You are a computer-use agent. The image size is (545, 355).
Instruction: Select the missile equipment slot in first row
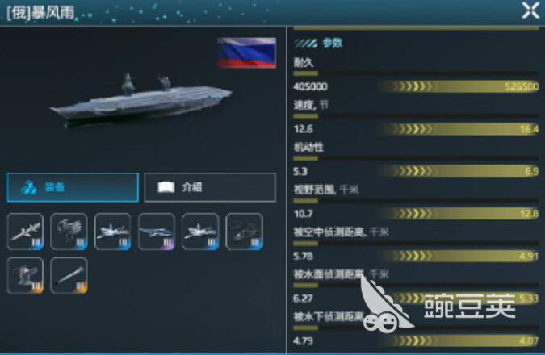coord(25,232)
